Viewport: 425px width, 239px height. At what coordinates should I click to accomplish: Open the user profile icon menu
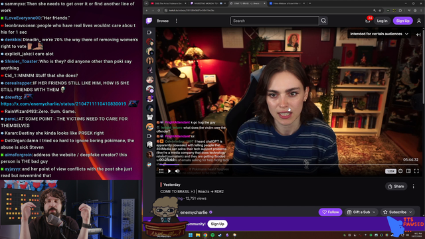[x=419, y=21]
